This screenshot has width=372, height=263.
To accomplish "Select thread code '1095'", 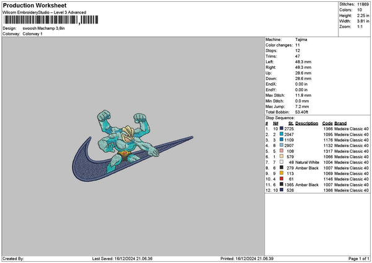I will point(328,135).
